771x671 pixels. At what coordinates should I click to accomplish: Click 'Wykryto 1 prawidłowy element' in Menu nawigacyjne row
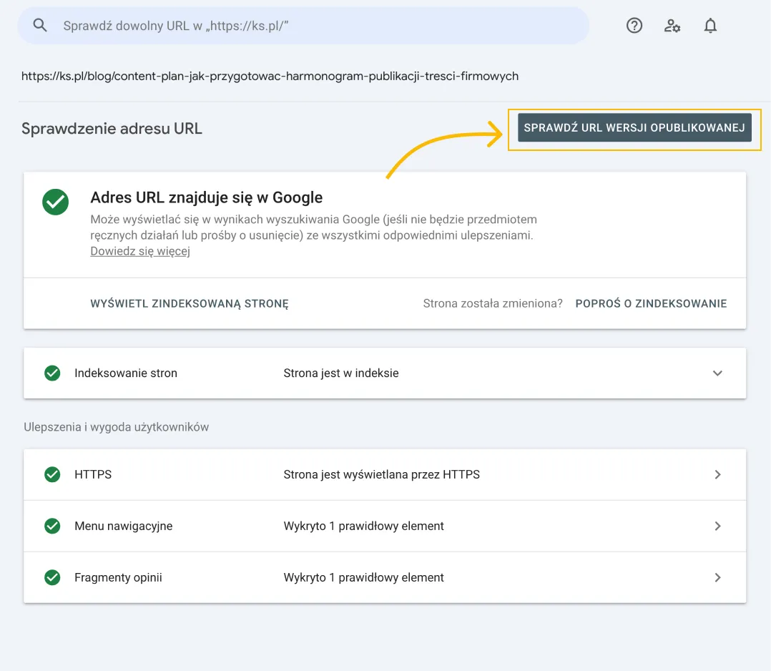click(x=363, y=526)
